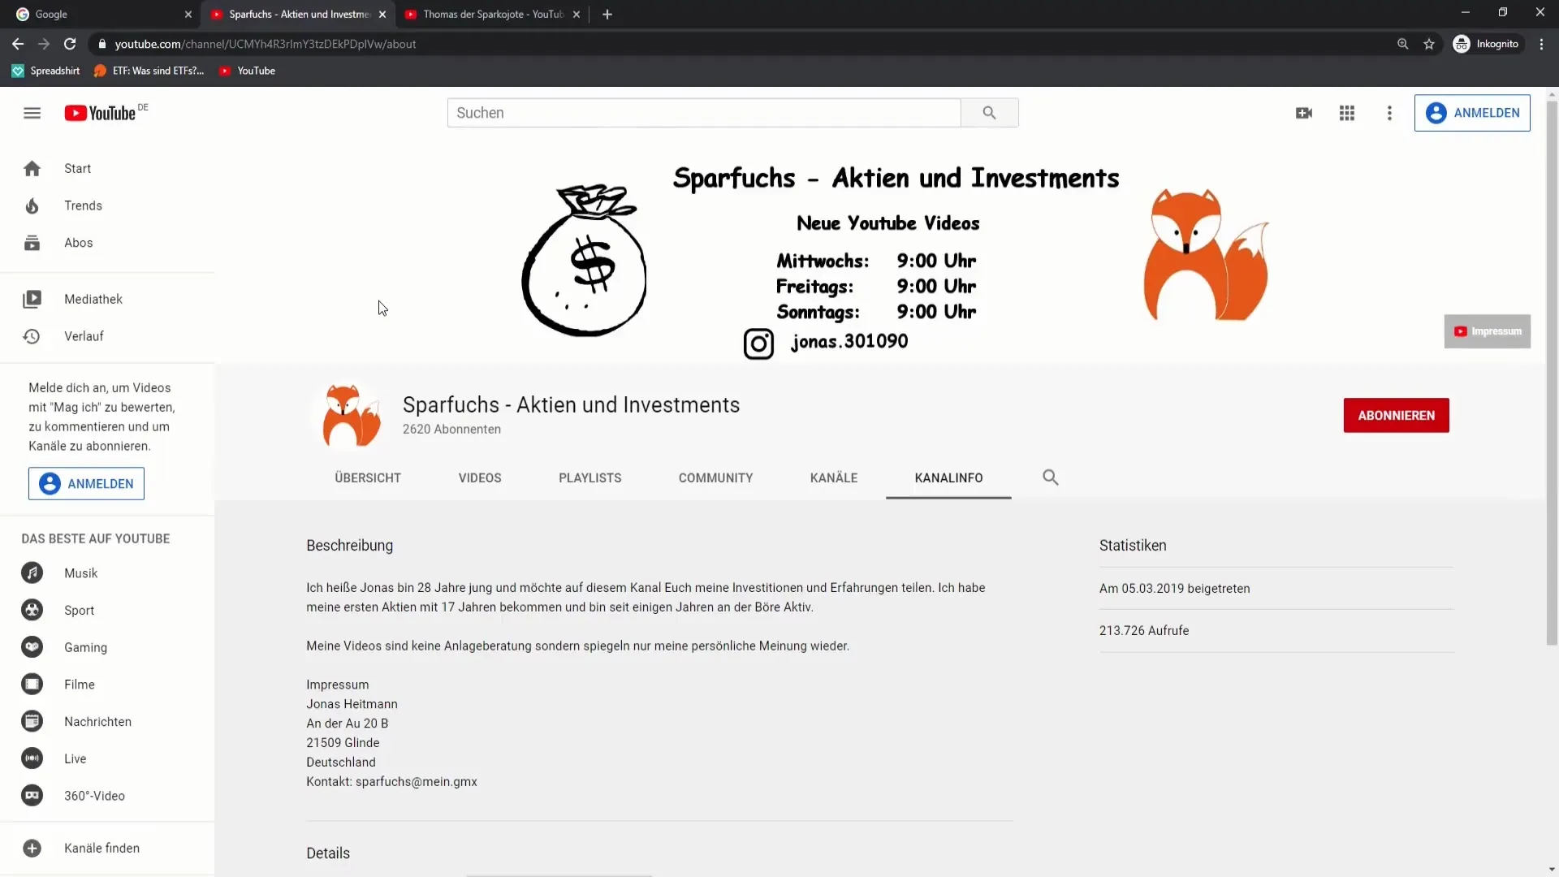
Task: Click the '2620 Abonnenten' text
Action: [x=451, y=430]
